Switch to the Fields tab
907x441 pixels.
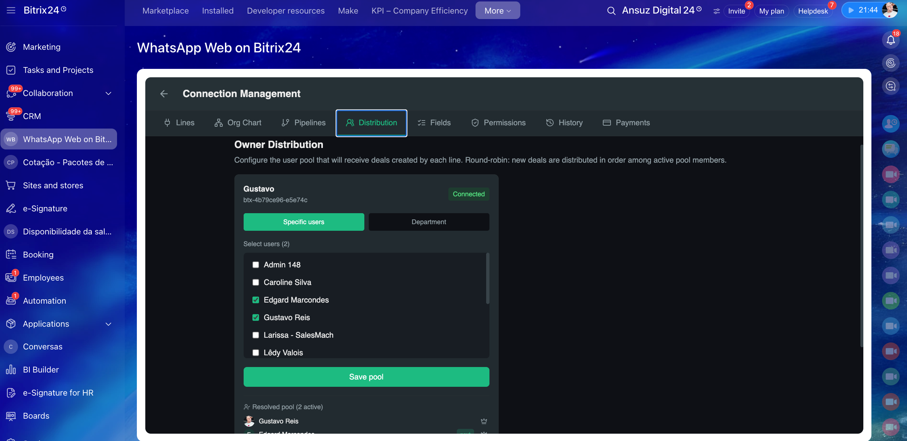pyautogui.click(x=434, y=123)
